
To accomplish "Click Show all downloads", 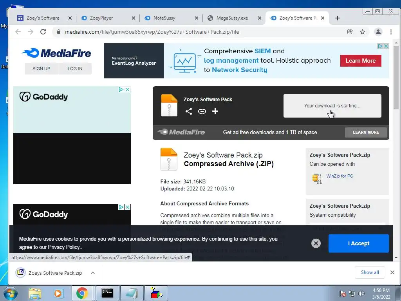I will (x=370, y=272).
